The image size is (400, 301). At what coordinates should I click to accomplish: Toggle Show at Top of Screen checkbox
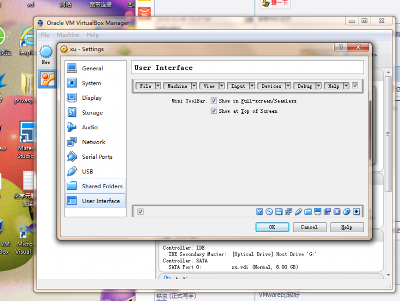214,111
